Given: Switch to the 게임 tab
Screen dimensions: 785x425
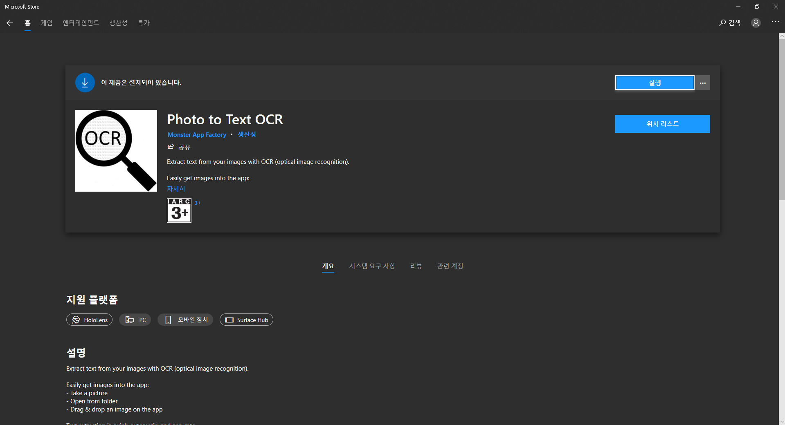Looking at the screenshot, I should (x=47, y=23).
